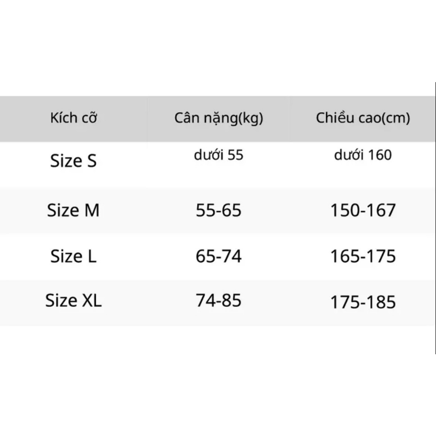The height and width of the screenshot is (436, 436).
Task: Select the '175-185' height value
Action: [363, 302]
